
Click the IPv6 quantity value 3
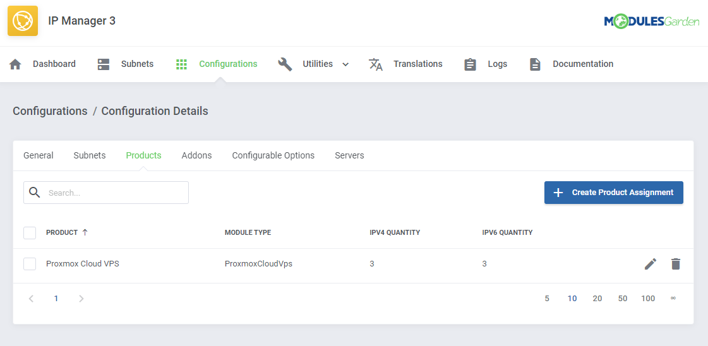484,264
